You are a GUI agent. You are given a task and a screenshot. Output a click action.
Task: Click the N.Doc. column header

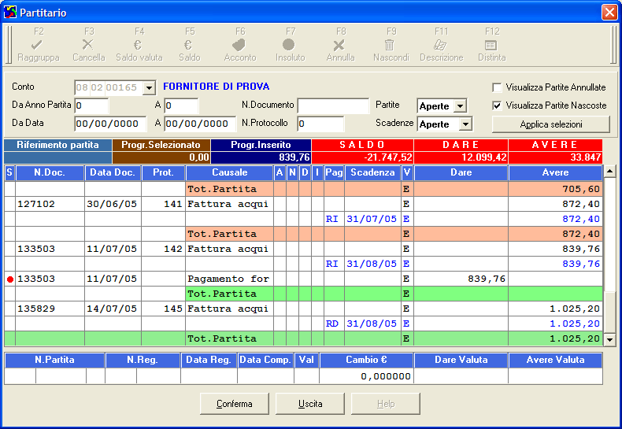(50, 173)
